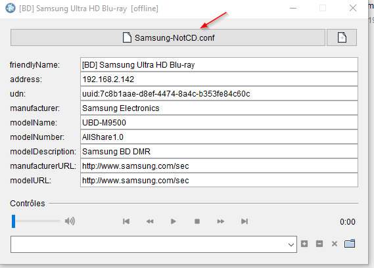Skip to previous track
The image size is (374, 268).
click(x=126, y=221)
